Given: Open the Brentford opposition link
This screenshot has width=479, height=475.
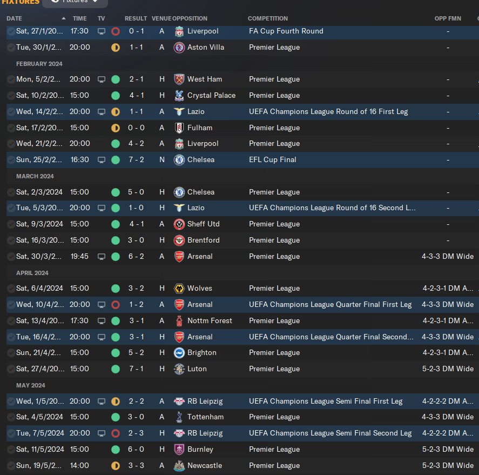Looking at the screenshot, I should [204, 240].
